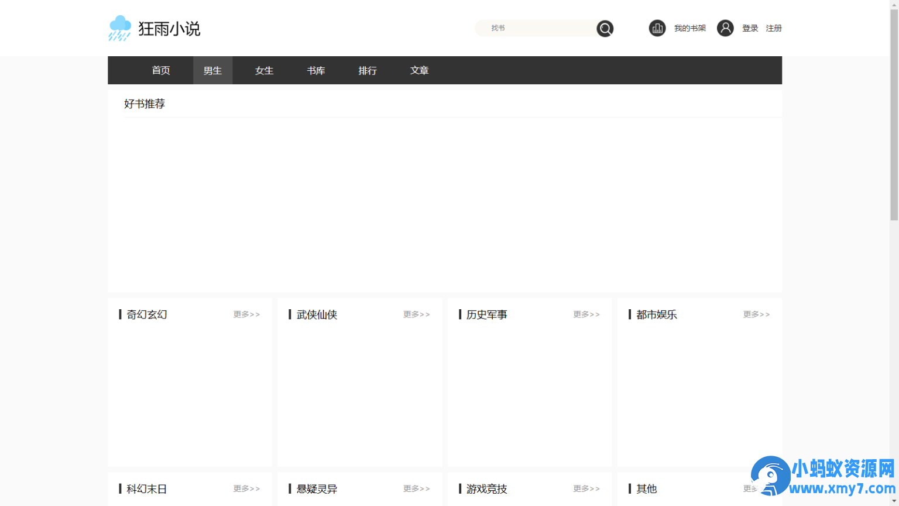Image resolution: width=899 pixels, height=506 pixels.
Task: Open 我的书架 link
Action: click(690, 28)
